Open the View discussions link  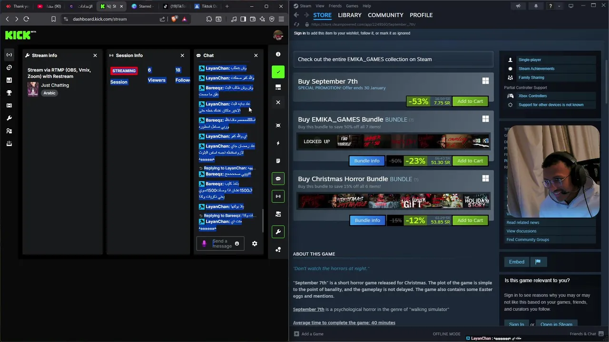click(x=521, y=231)
